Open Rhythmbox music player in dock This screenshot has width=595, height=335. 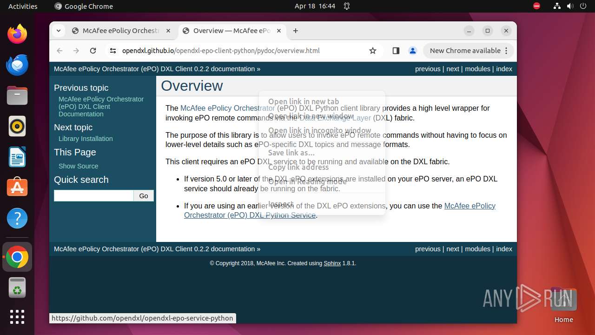[x=17, y=126]
